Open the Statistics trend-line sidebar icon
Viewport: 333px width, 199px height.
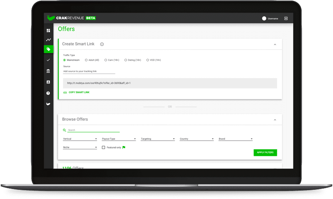click(48, 40)
